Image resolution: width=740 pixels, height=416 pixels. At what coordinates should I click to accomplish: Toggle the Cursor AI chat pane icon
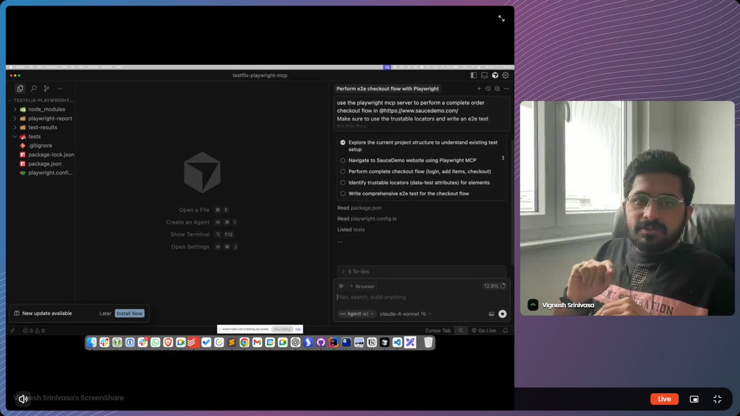pyautogui.click(x=495, y=75)
